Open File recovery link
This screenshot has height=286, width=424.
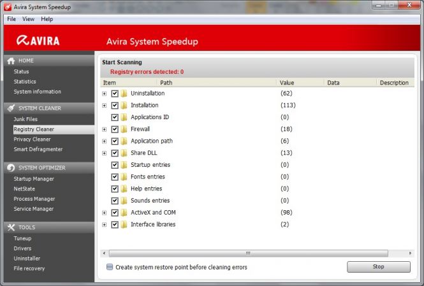tap(29, 268)
